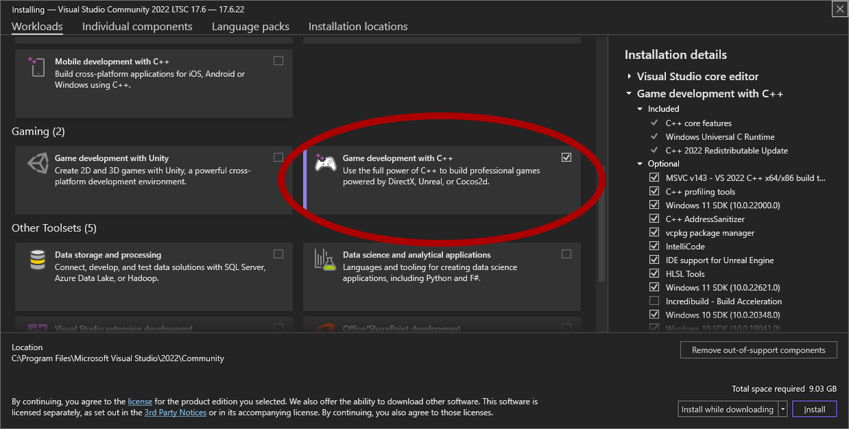Collapse Game development with C++ details
This screenshot has height=429, width=849.
pos(629,94)
